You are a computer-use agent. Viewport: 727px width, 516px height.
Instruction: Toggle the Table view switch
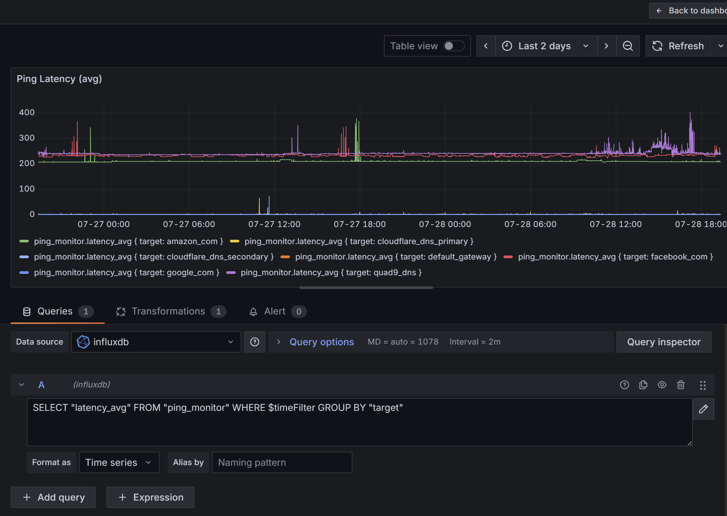click(454, 46)
